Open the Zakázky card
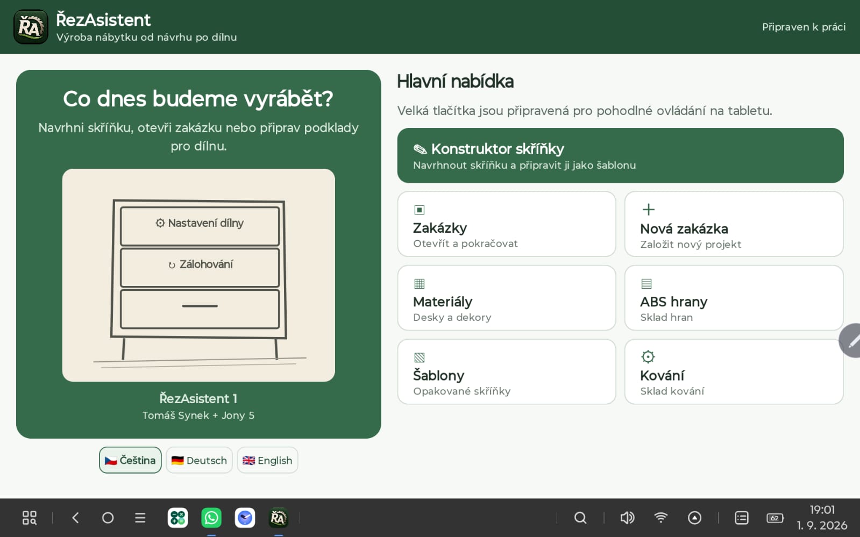 click(507, 224)
